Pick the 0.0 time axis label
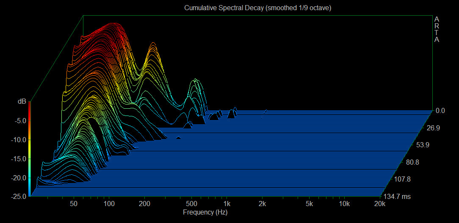 click(440, 111)
